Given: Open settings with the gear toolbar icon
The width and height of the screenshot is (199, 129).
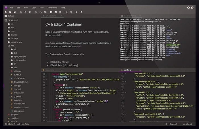Looking at the screenshot, I should [82, 12].
